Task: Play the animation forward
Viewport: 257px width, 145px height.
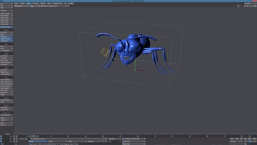Action: (x=255, y=141)
